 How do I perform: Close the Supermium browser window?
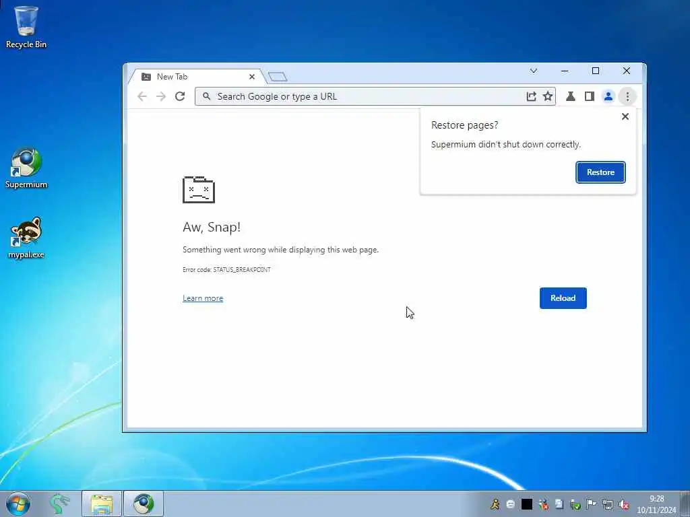627,71
